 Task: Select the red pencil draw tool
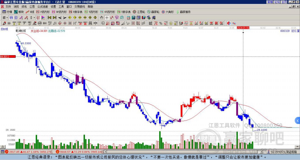click(x=4, y=23)
